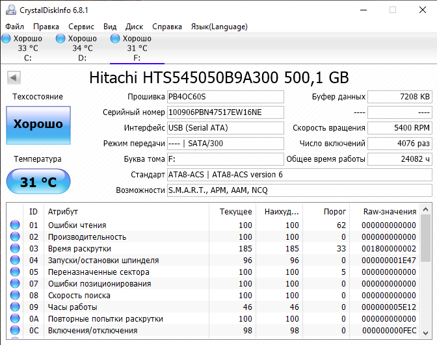The width and height of the screenshot is (437, 345).
Task: Open the Вид menu
Action: point(110,27)
